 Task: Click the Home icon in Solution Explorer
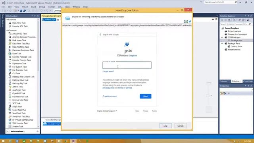coord(229,20)
